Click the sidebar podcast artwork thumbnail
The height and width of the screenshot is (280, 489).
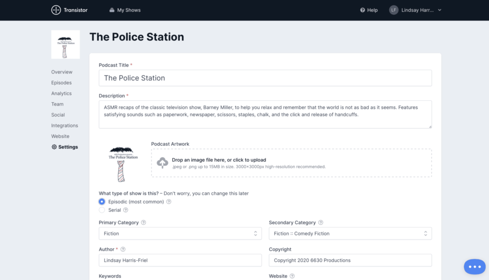(x=65, y=44)
